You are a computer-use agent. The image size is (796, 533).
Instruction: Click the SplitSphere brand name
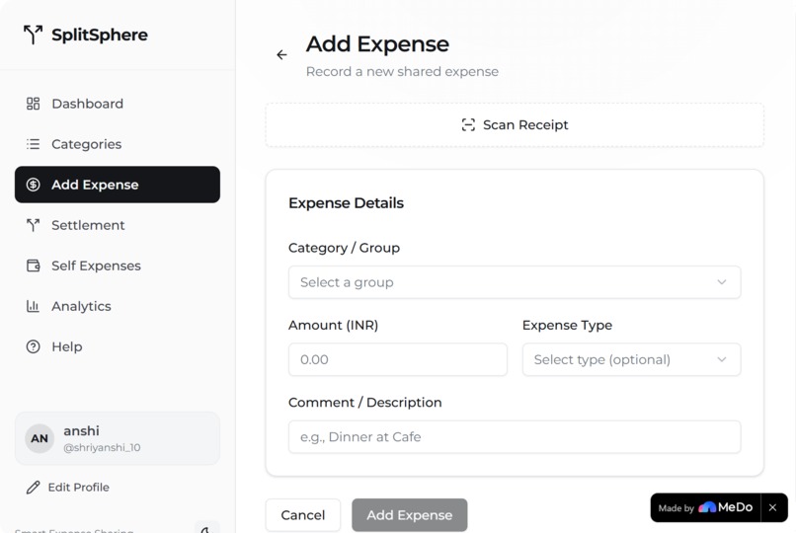coord(100,35)
